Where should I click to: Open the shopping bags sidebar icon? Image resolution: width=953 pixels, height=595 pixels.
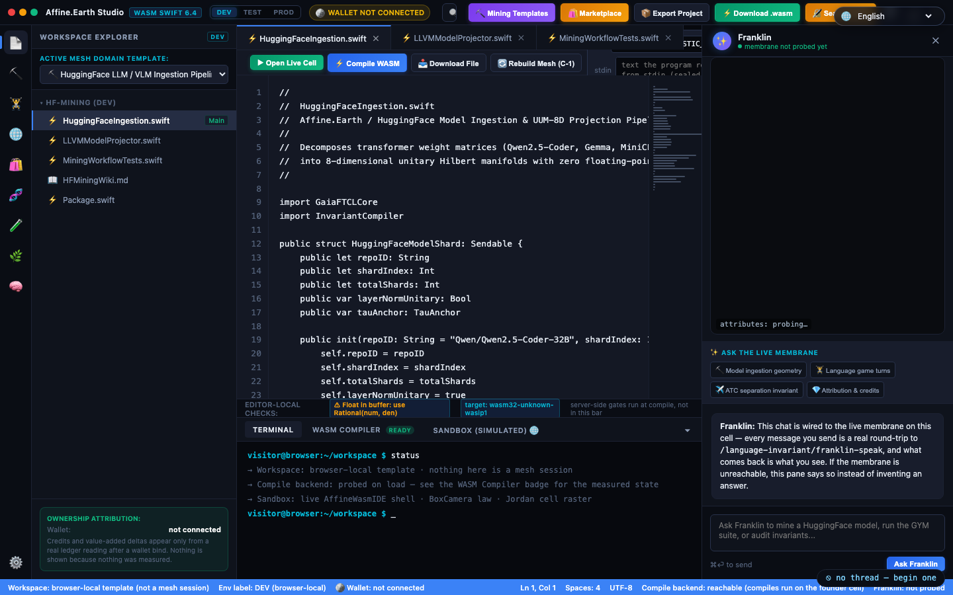point(16,165)
